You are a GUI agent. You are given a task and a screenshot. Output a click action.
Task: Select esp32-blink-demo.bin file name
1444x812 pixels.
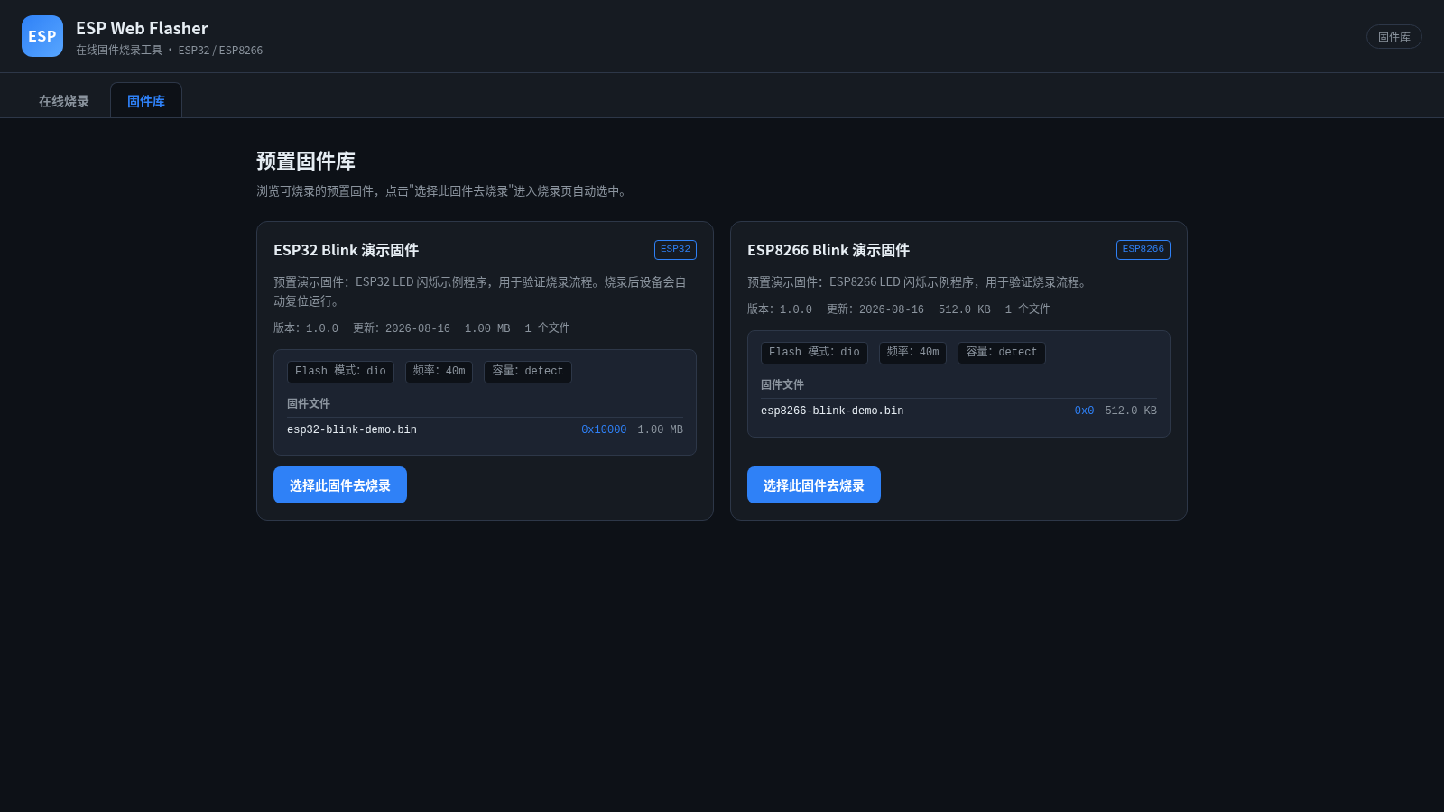[352, 430]
